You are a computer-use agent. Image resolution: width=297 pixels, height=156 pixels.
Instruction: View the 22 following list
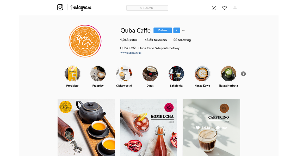coord(182,40)
